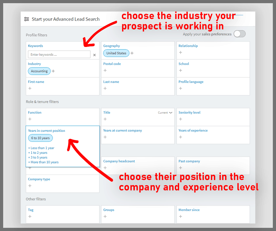
Task: Select the Less than 1 year option
Action: [41, 148]
